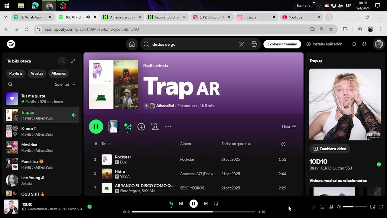The width and height of the screenshot is (387, 218).
Task: Open the Windows Start menu
Action: [7, 5]
